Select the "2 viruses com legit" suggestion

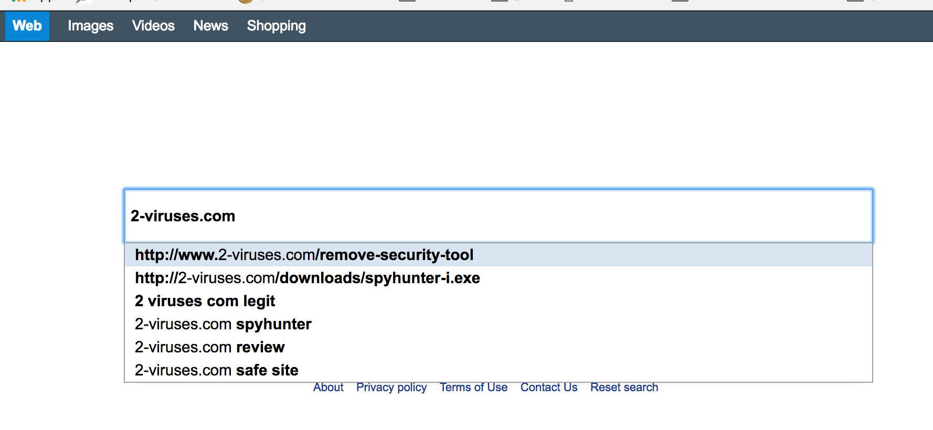(205, 301)
